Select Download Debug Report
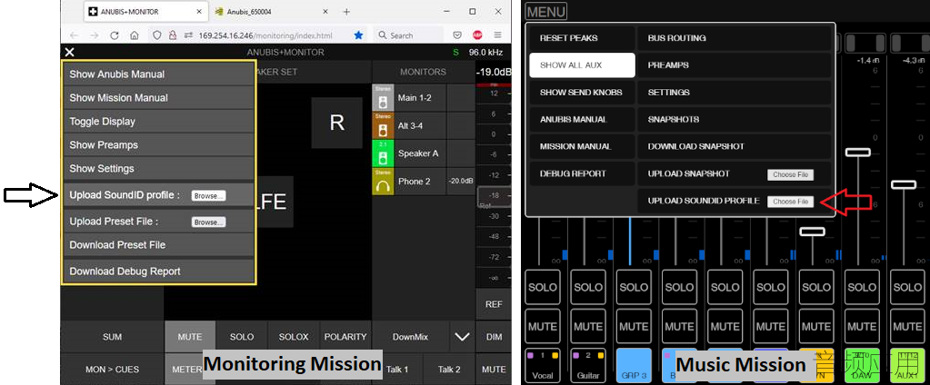 [158, 271]
